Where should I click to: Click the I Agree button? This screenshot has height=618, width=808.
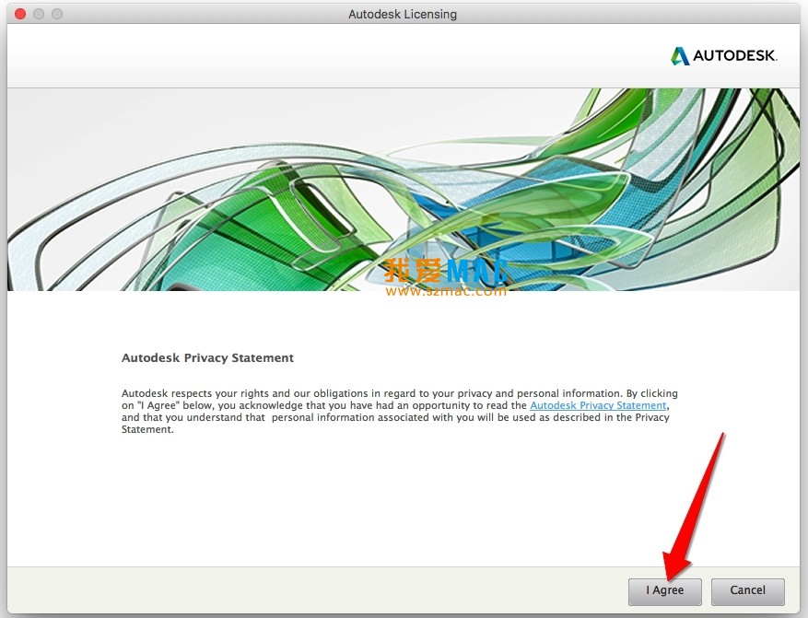[665, 591]
